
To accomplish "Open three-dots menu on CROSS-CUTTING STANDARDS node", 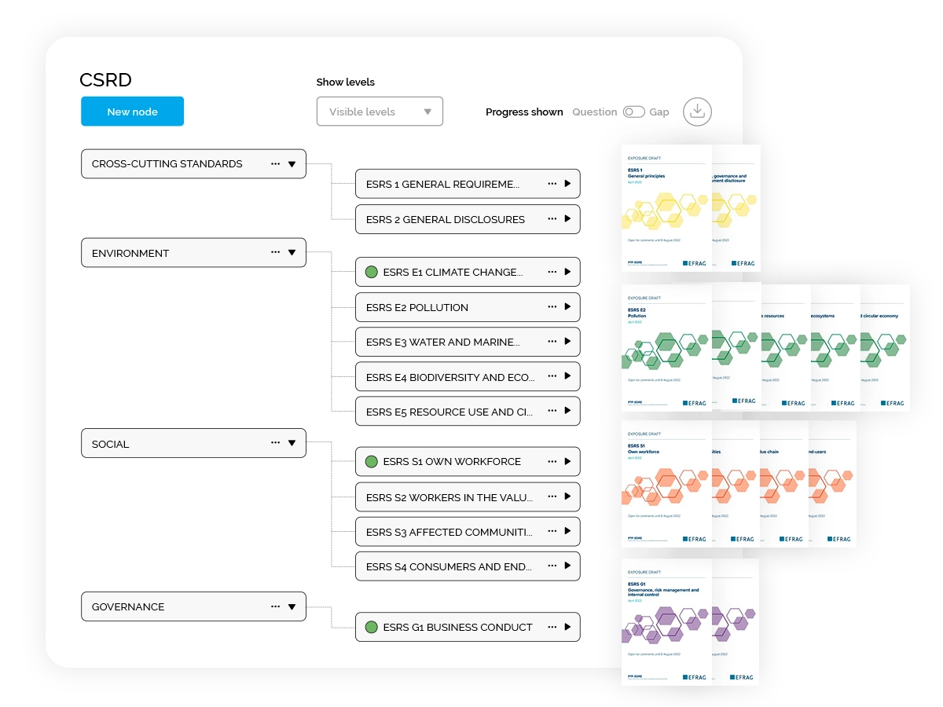I will coord(275,164).
